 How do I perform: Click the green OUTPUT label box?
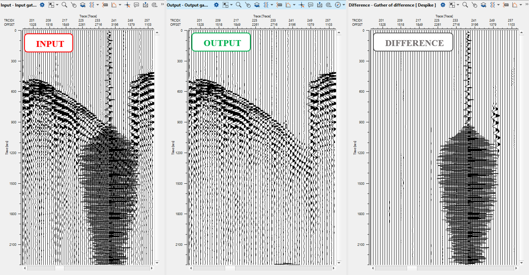coord(221,43)
